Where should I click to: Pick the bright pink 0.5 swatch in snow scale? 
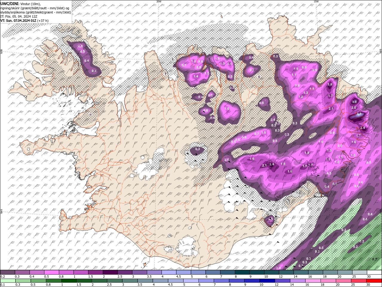tap(52, 272)
